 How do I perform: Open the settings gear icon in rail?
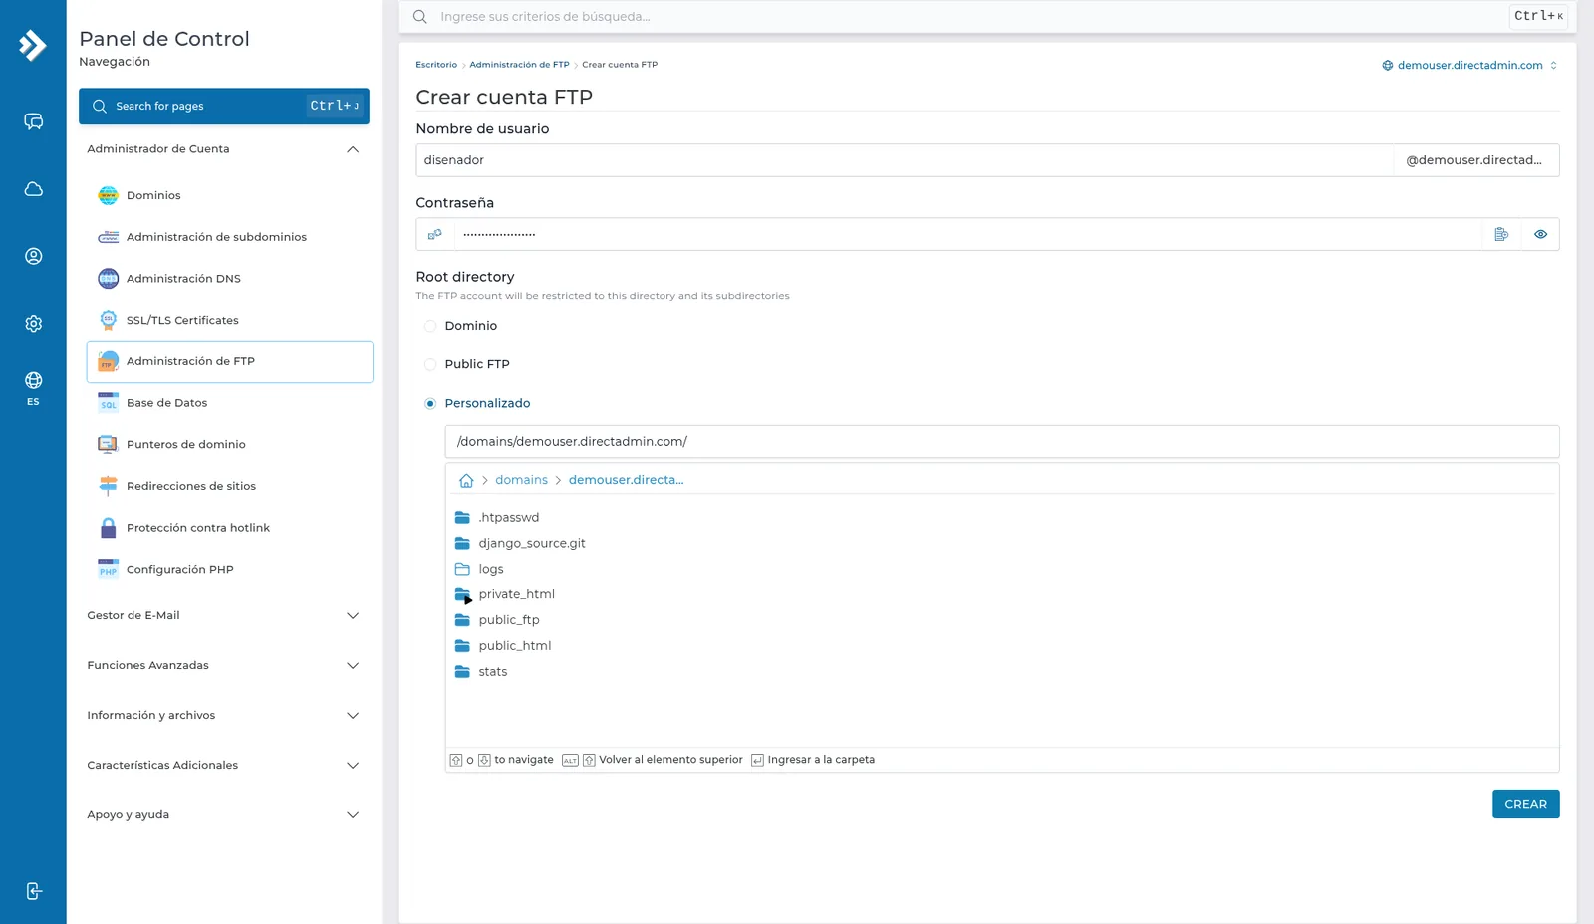pyautogui.click(x=33, y=324)
